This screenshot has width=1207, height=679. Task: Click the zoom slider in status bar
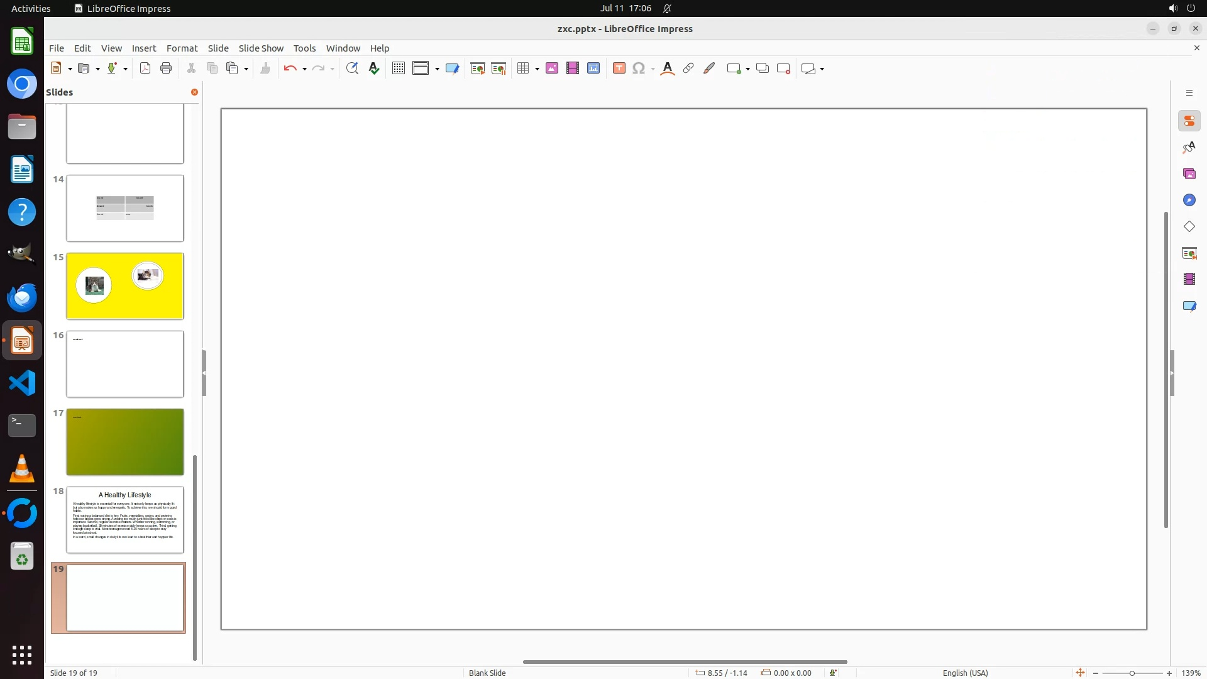[x=1132, y=673]
